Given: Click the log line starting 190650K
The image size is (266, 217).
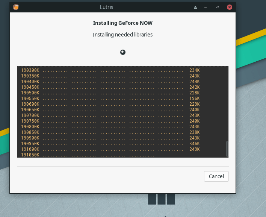Looking at the screenshot, I should pyautogui.click(x=110, y=110).
